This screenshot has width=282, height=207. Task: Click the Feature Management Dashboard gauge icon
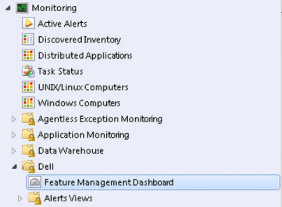coord(35,182)
